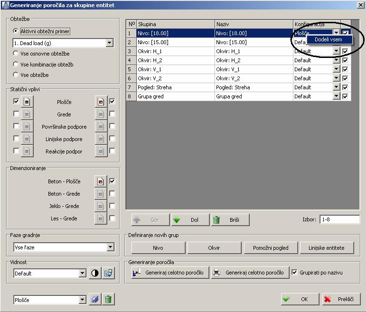Screen dimensions: 366x312
Task: Open Beton - Plošče dimensioning report icon
Action: coord(100,181)
